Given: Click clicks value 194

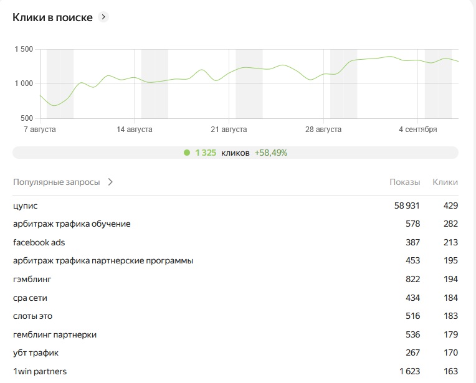Looking at the screenshot, I should (451, 279).
